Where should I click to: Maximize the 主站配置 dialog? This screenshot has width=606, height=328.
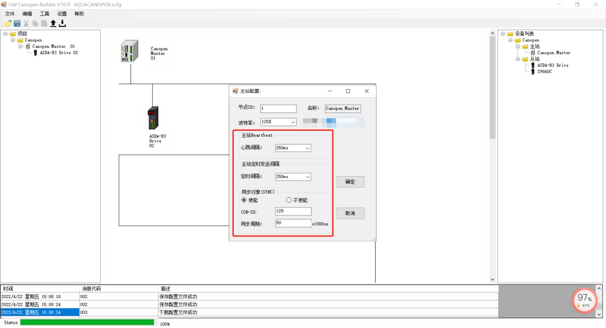(x=348, y=91)
